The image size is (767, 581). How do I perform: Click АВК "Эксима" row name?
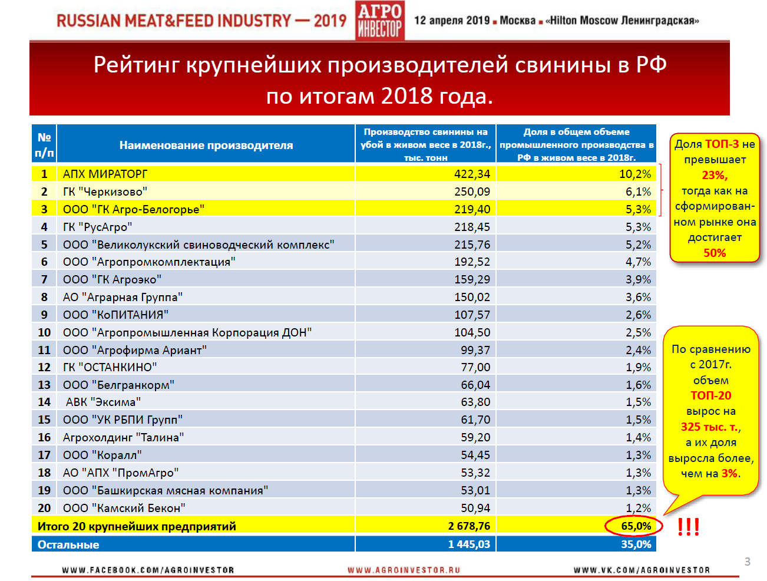(103, 402)
